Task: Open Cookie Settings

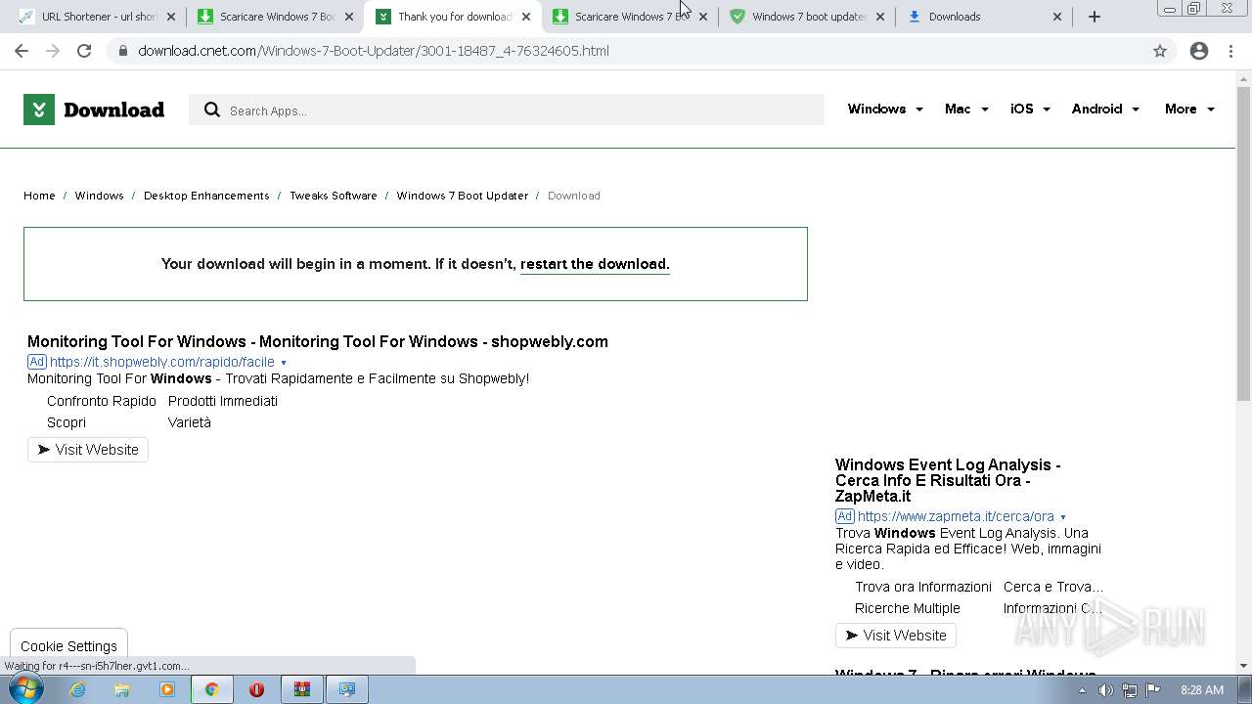Action: click(x=68, y=646)
